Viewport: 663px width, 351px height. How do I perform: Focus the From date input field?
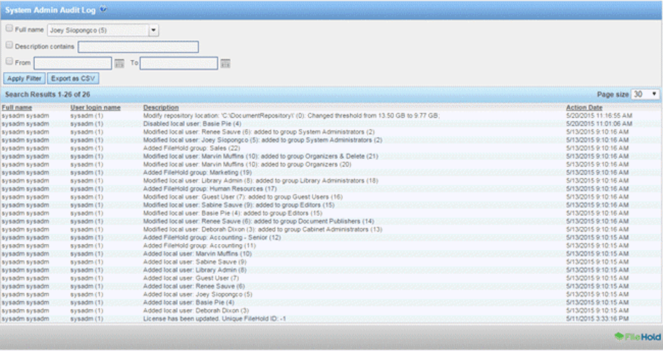tap(72, 64)
